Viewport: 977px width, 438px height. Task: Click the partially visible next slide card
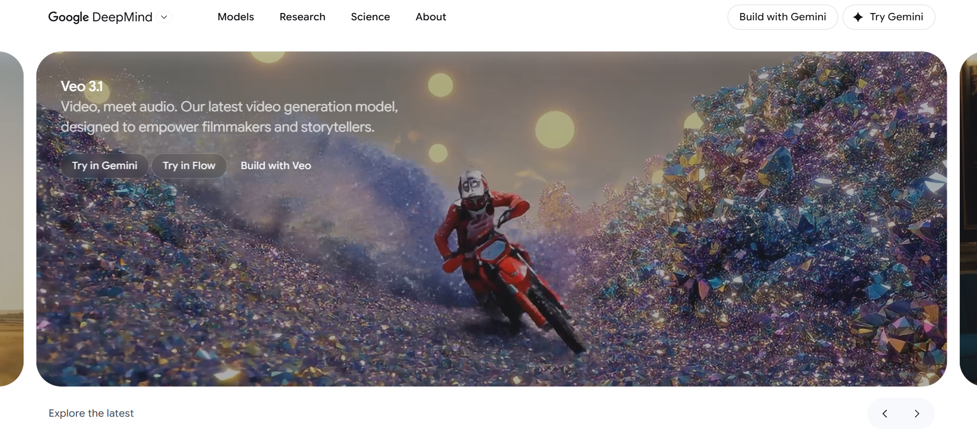(x=968, y=219)
